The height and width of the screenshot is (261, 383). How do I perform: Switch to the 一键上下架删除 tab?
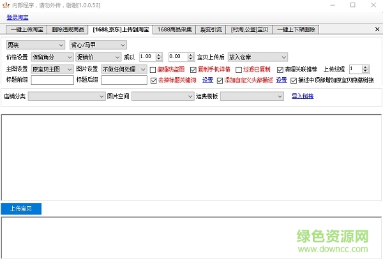[296, 29]
